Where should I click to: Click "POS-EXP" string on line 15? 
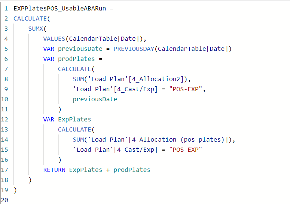pos(186,150)
